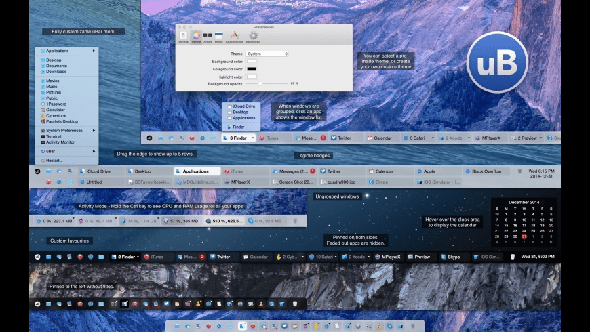
Task: Open the 19 Safari dropdown in the dark bar
Action: click(335, 257)
